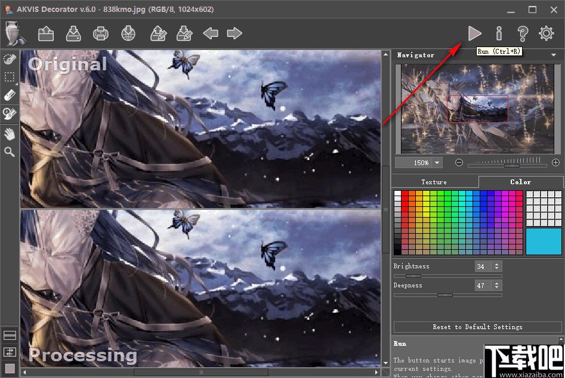
Task: Click the Print image icon
Action: pos(101,34)
